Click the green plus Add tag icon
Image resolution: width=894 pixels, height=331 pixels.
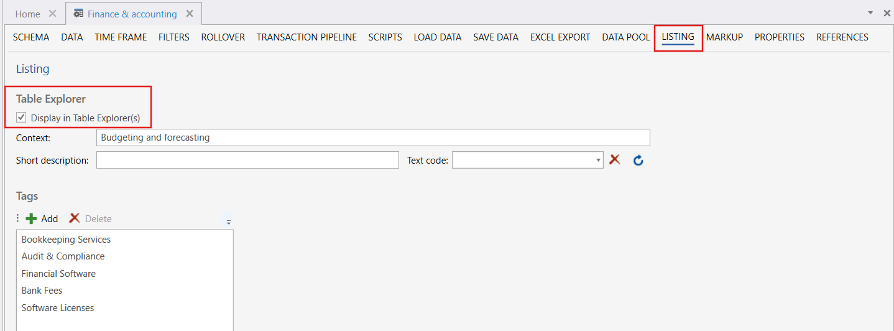pos(31,218)
